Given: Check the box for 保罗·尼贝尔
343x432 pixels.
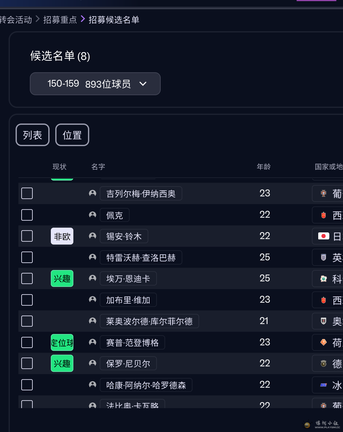Looking at the screenshot, I should (x=27, y=363).
